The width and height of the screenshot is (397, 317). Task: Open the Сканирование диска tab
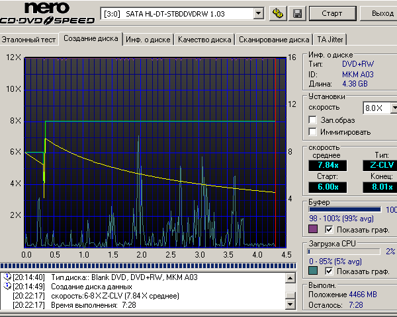coord(274,40)
